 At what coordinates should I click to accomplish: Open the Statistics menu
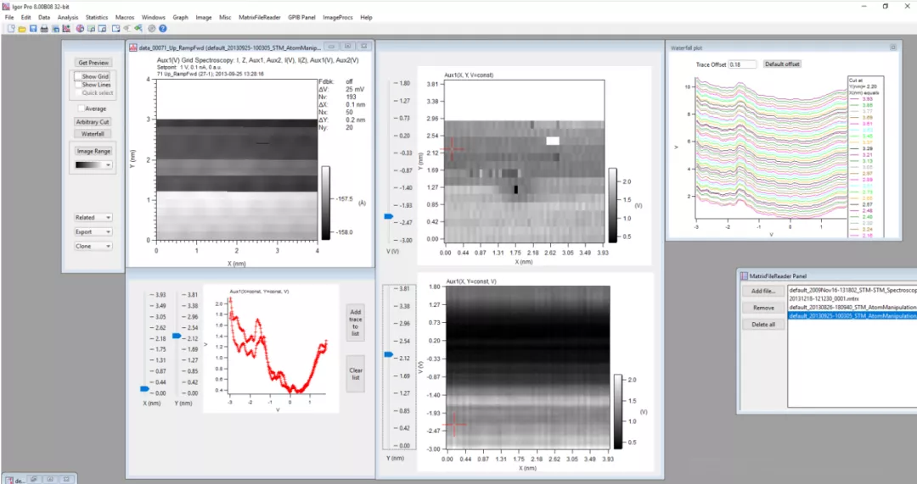click(x=97, y=18)
